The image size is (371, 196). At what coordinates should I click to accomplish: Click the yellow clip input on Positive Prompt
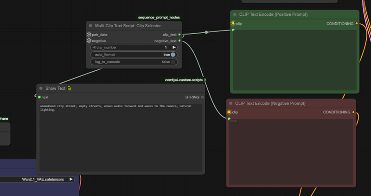pos(233,24)
